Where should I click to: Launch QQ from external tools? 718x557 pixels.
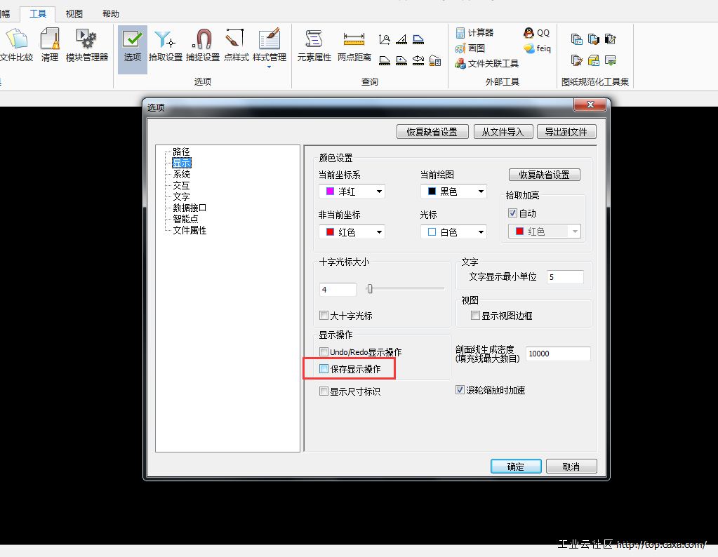[536, 32]
